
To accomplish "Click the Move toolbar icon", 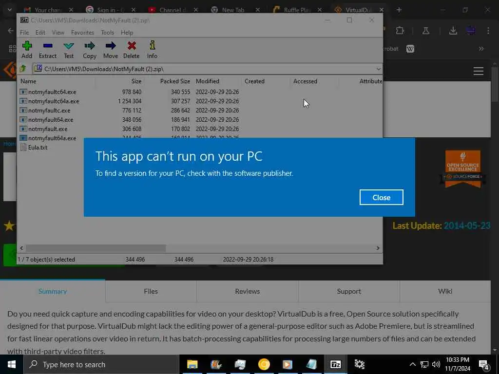I will tap(111, 50).
